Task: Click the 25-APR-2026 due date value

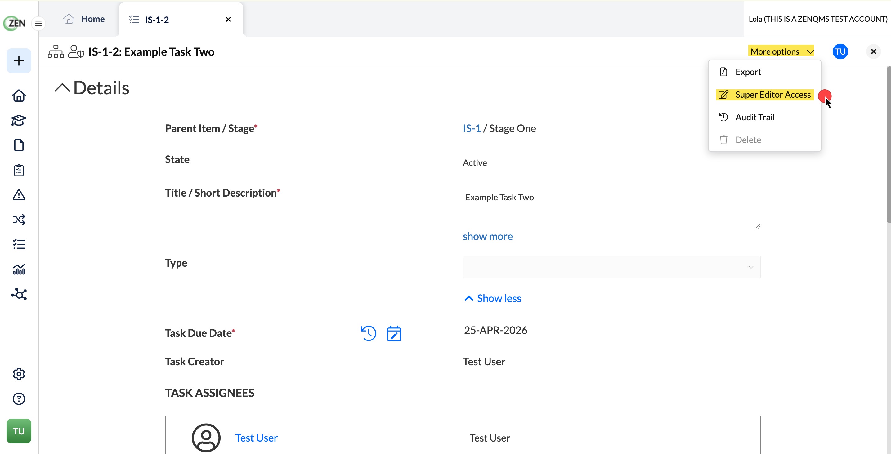Action: tap(495, 330)
